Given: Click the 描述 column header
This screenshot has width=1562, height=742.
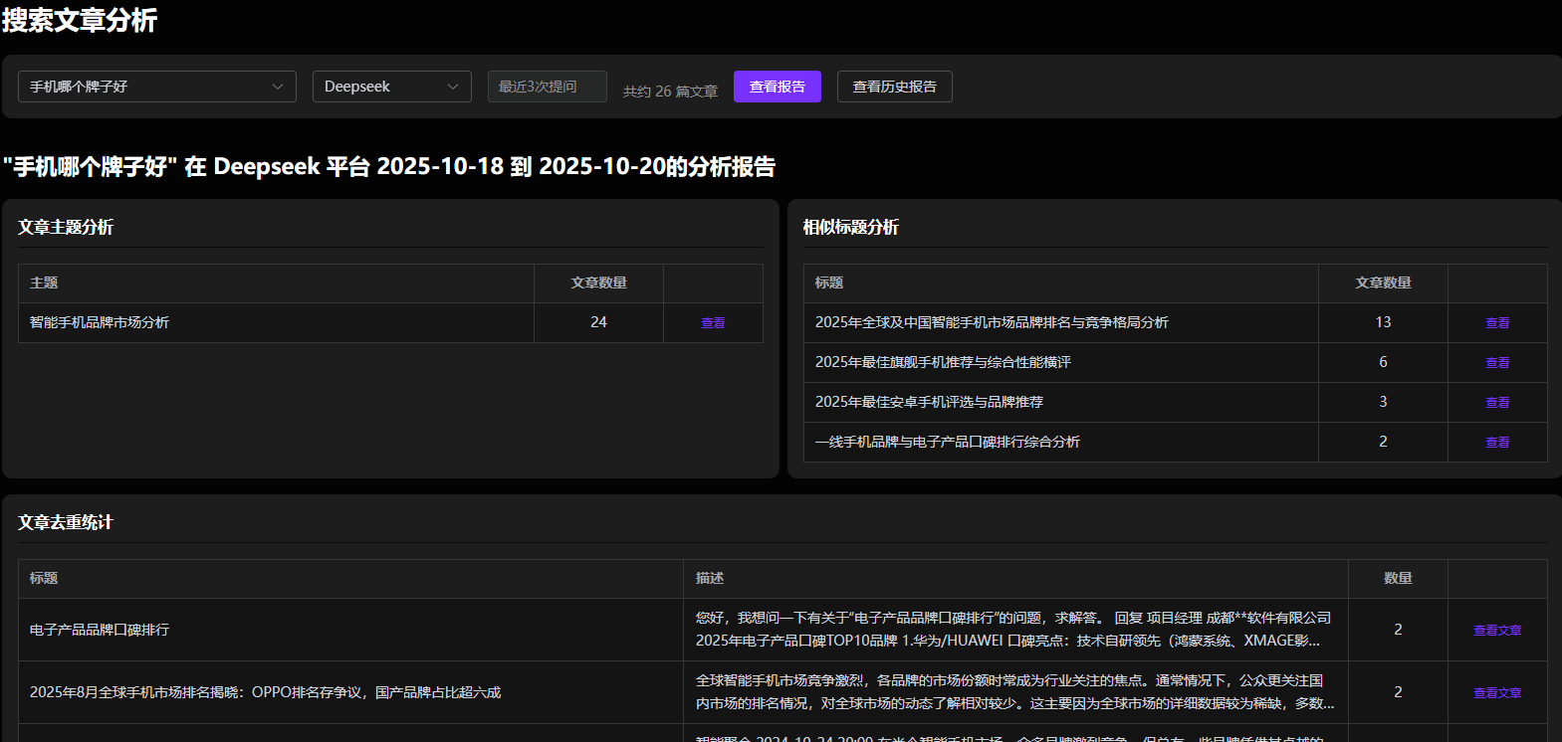Looking at the screenshot, I should [710, 578].
